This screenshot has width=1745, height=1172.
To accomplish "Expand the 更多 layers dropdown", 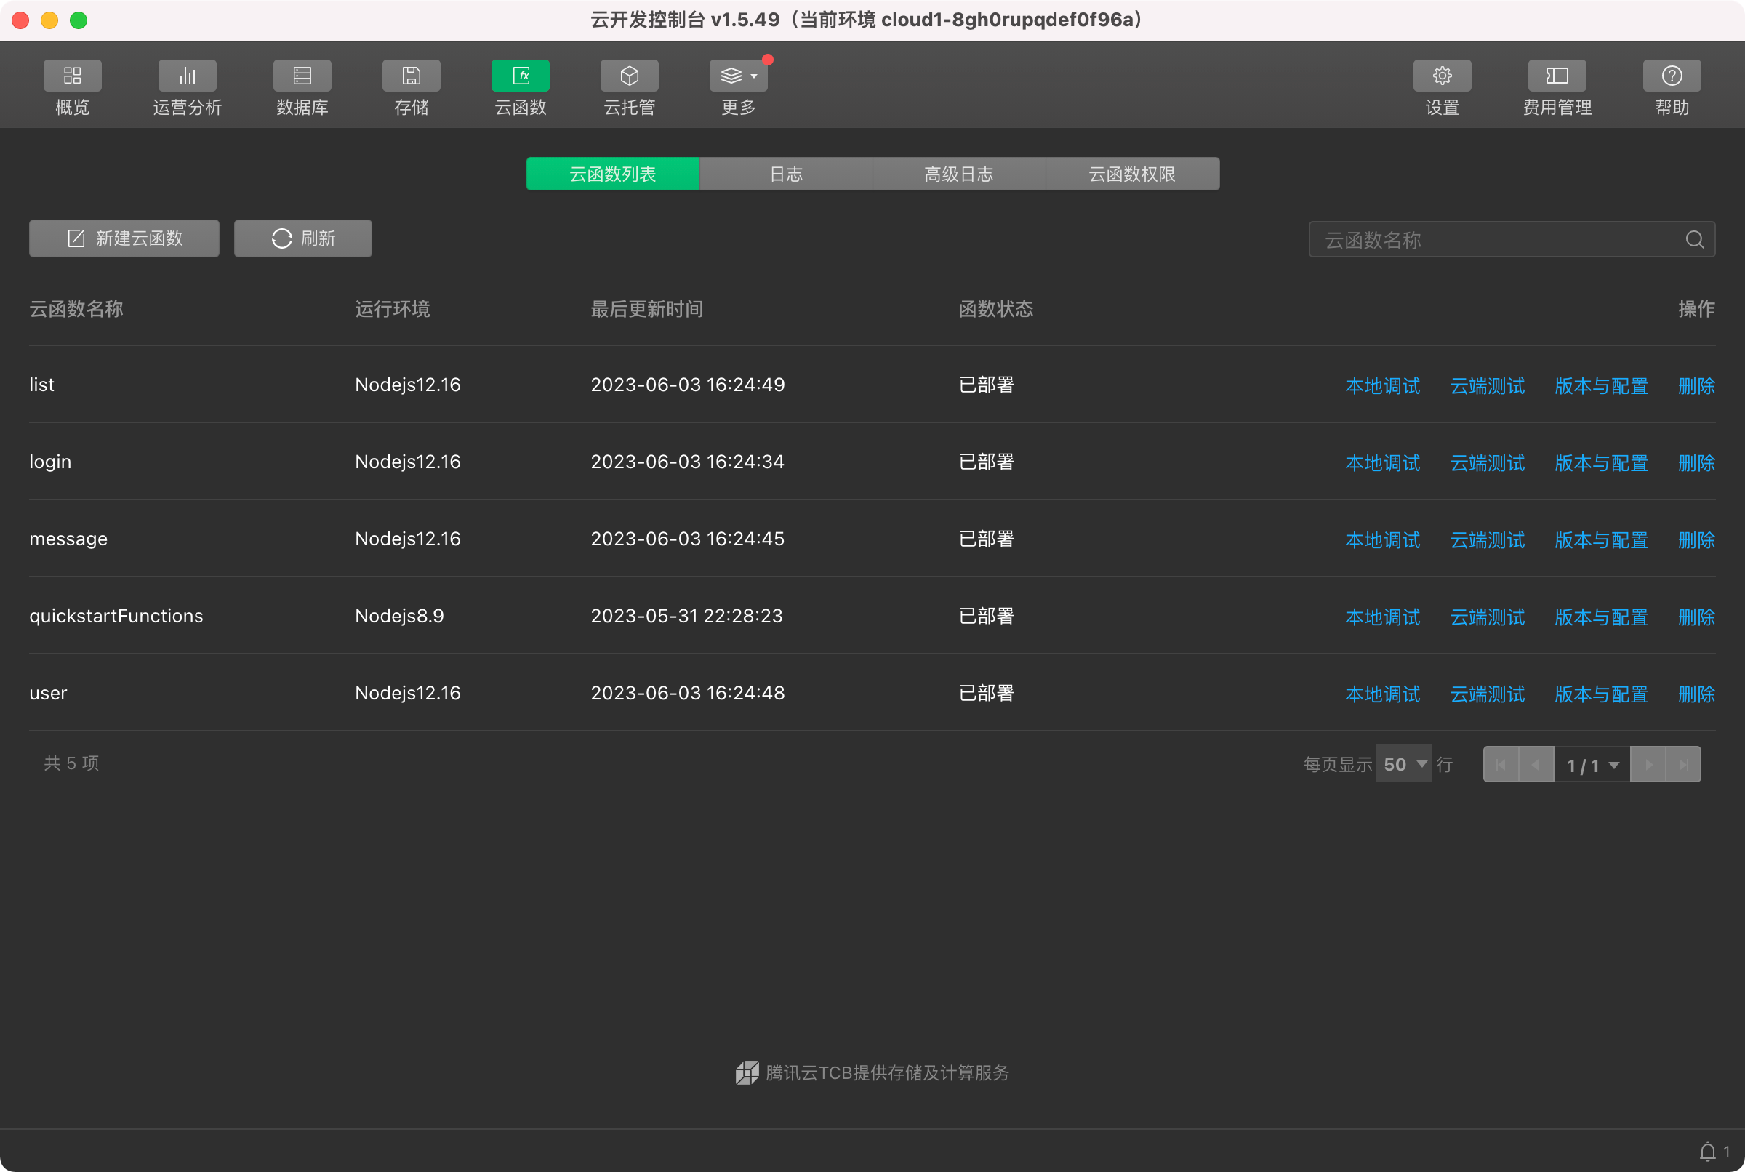I will point(739,76).
